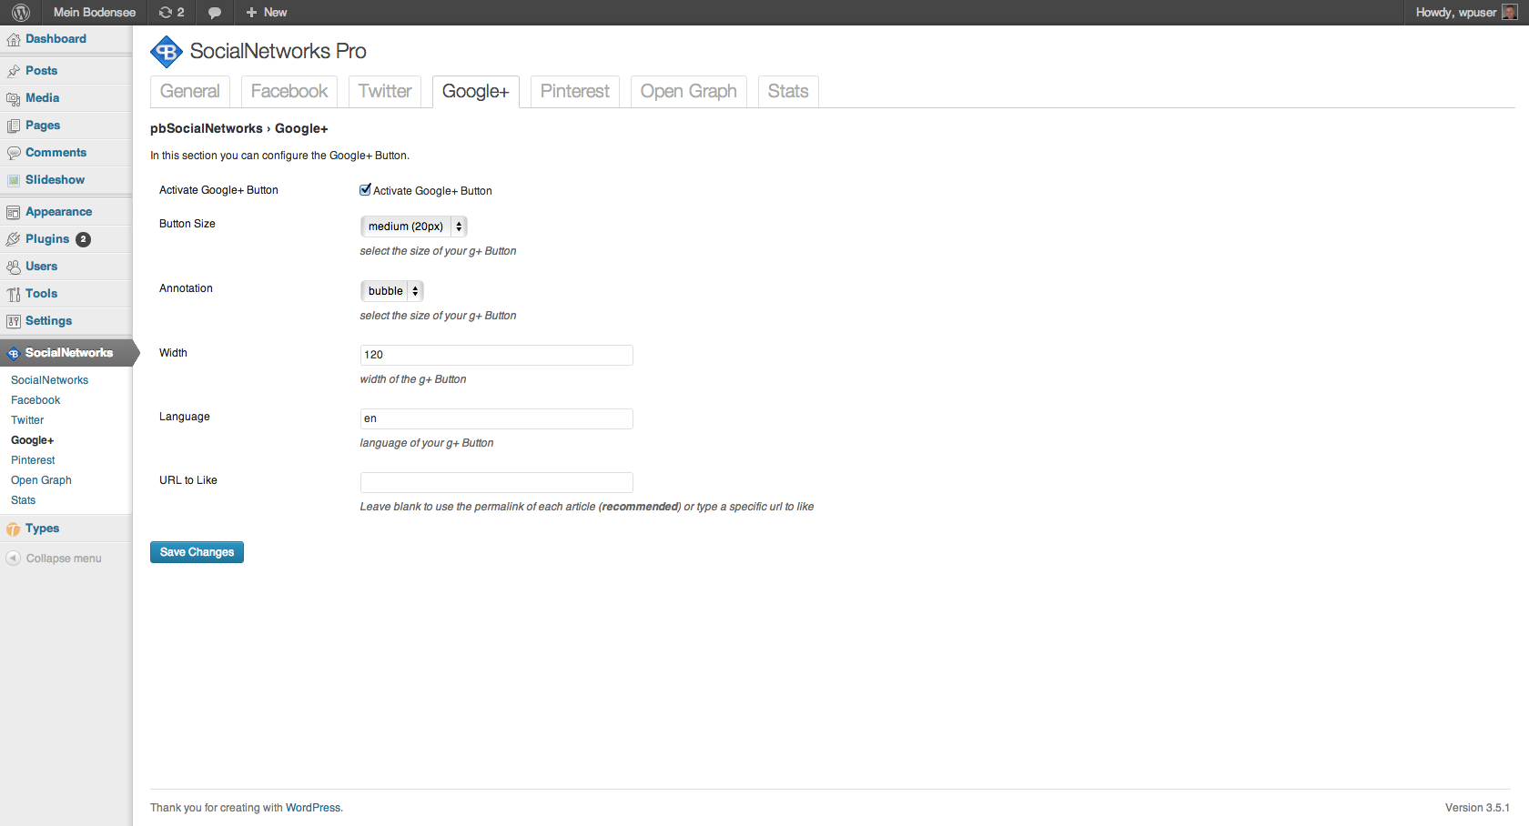
Task: Click the comments bubble icon in admin bar
Action: tap(215, 13)
